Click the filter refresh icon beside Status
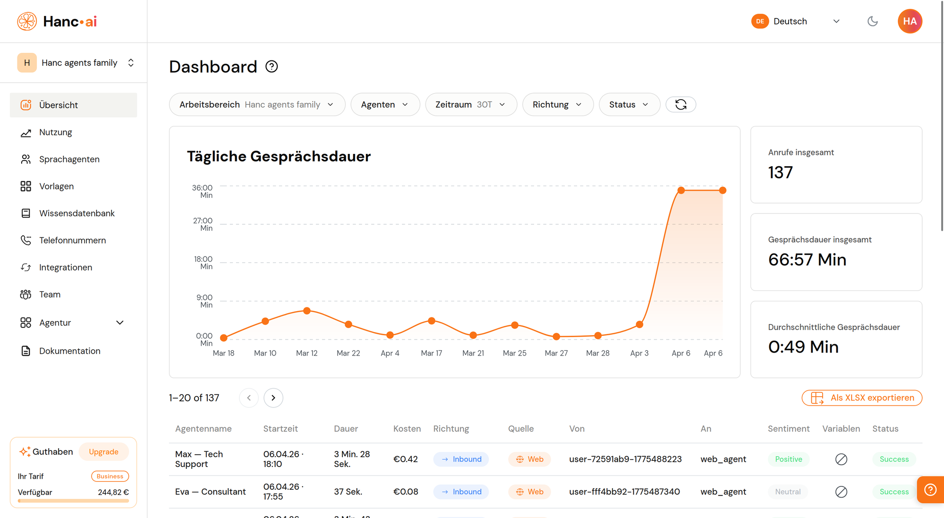The height and width of the screenshot is (518, 944). [680, 104]
